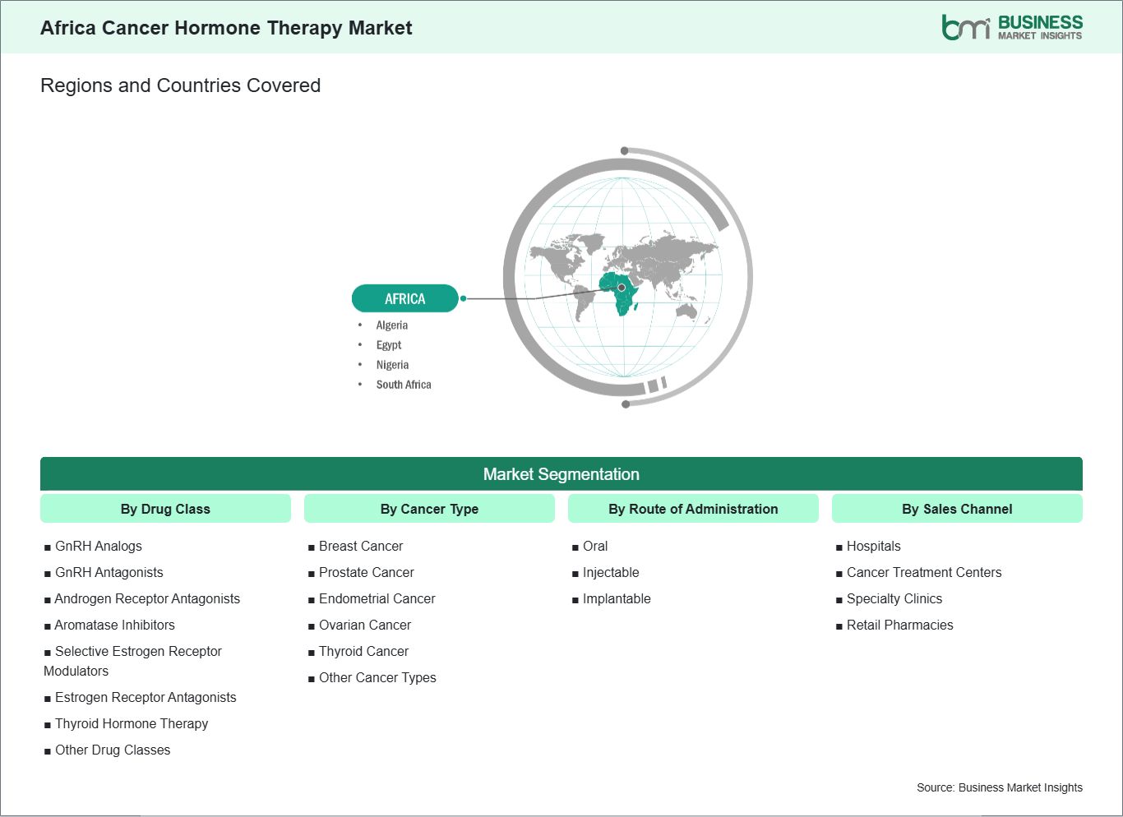Click the Retail Pharmacies list item
This screenshot has width=1123, height=817.
(x=899, y=625)
